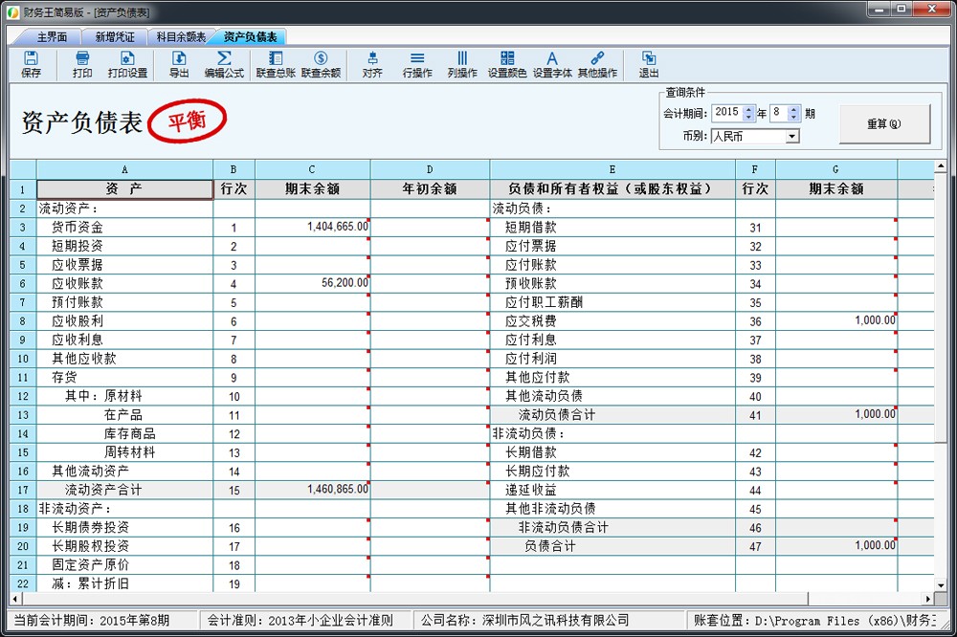Image resolution: width=957 pixels, height=637 pixels.
Task: Open 设置颜色 color settings
Action: (507, 64)
